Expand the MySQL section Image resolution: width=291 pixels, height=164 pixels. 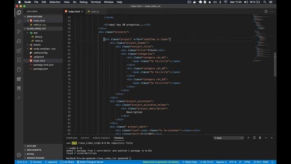point(30,154)
